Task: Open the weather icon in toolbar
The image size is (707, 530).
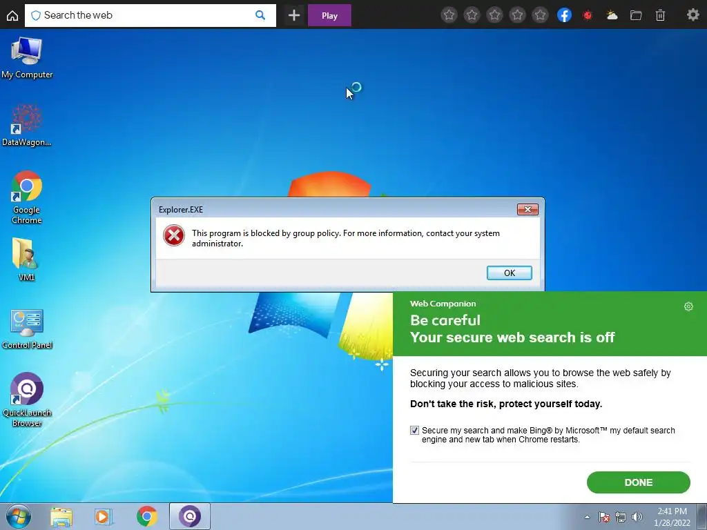Action: [612, 15]
